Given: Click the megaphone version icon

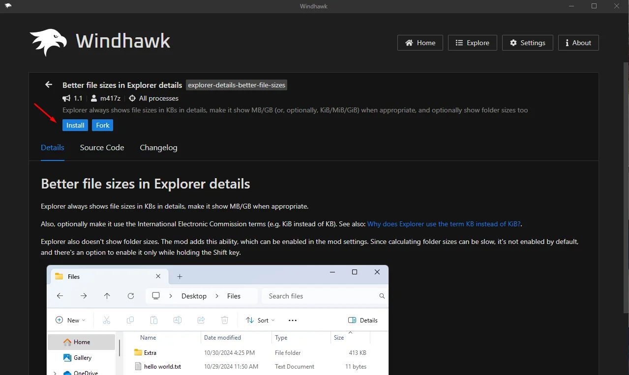Looking at the screenshot, I should (x=66, y=98).
